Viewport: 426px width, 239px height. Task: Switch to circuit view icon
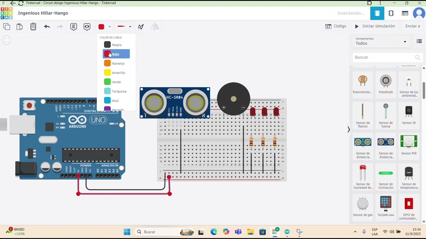click(377, 13)
